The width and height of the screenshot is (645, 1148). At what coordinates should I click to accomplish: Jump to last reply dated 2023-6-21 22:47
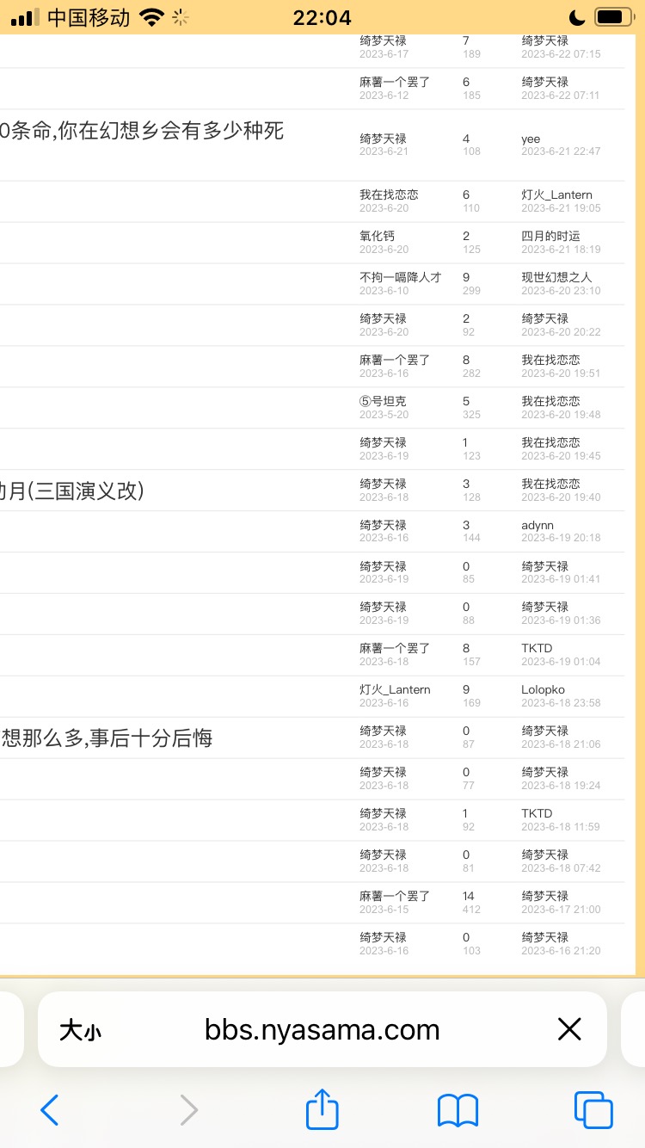point(561,151)
